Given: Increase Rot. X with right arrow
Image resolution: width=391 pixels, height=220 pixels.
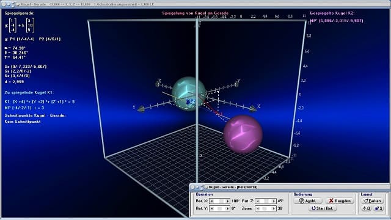Looking at the screenshot, I should [227, 201].
